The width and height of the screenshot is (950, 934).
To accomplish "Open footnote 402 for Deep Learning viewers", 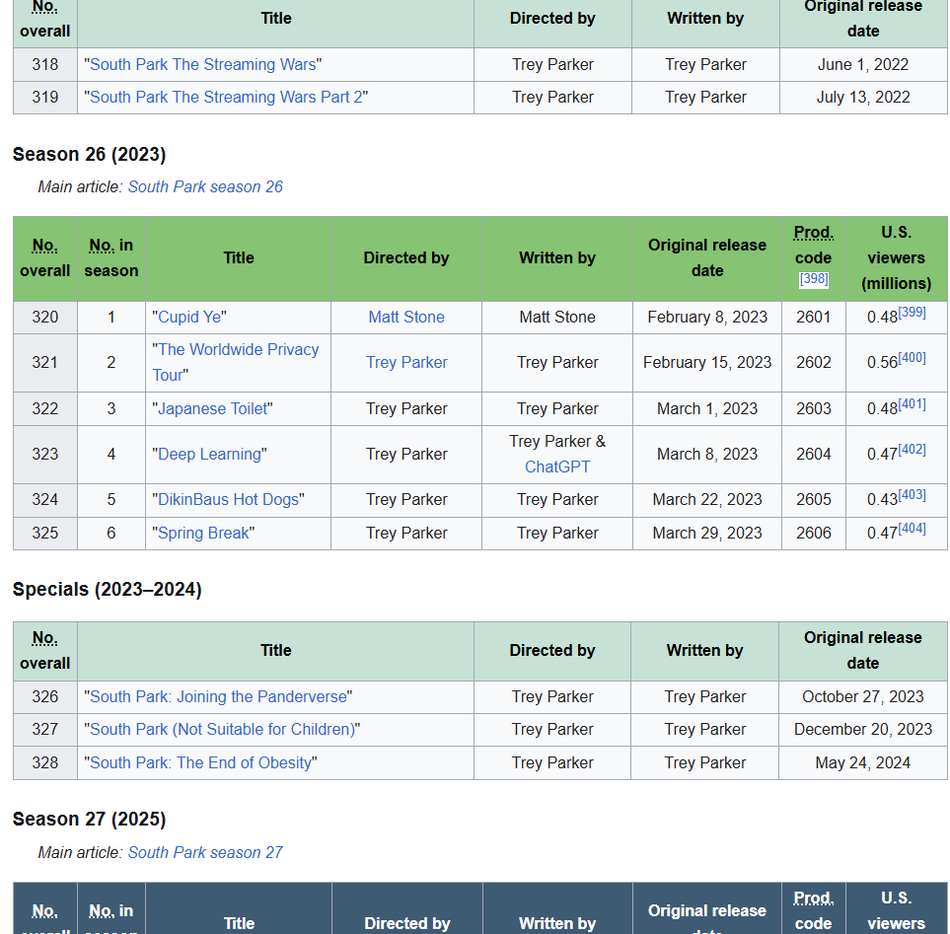I will pyautogui.click(x=912, y=450).
